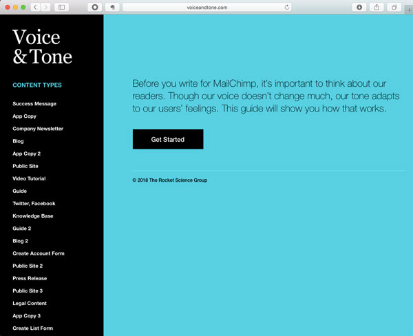413x336 pixels.
Task: Open Video Tutorial in sidebar
Action: tap(29, 178)
